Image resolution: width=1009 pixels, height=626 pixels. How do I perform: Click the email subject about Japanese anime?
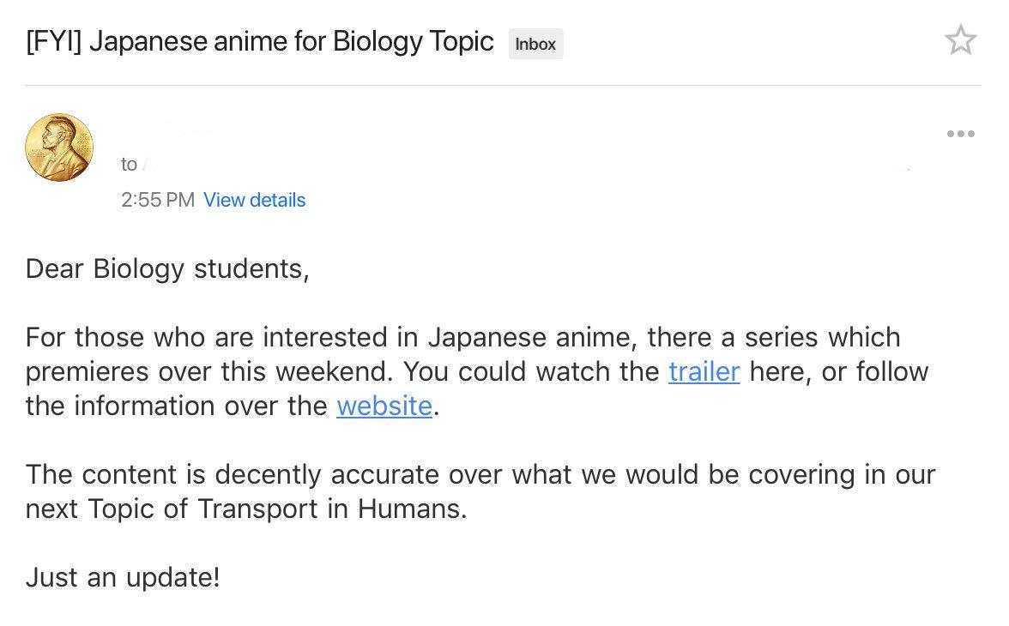click(259, 41)
